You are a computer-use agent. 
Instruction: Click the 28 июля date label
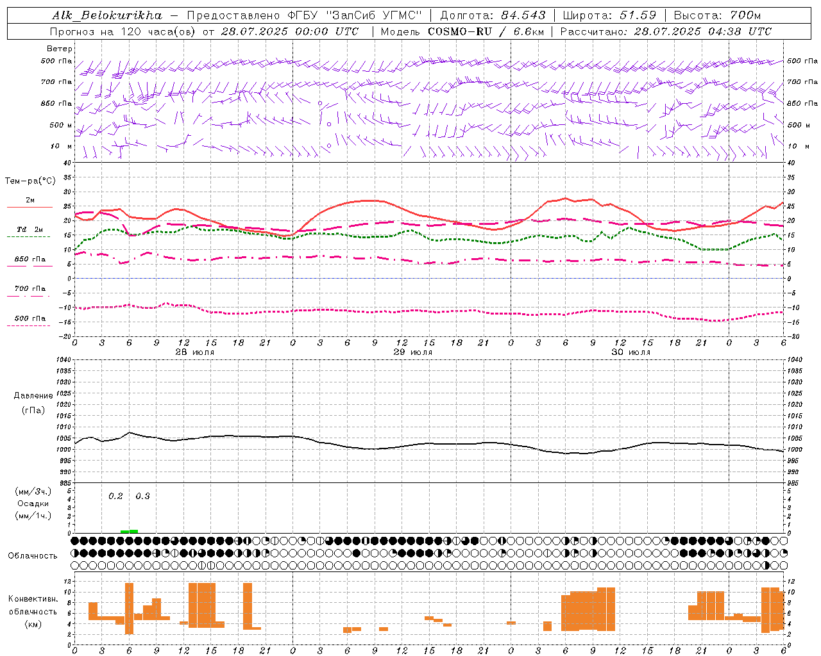(195, 352)
